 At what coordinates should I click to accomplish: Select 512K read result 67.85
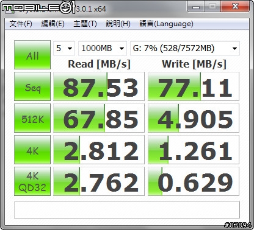(99, 118)
